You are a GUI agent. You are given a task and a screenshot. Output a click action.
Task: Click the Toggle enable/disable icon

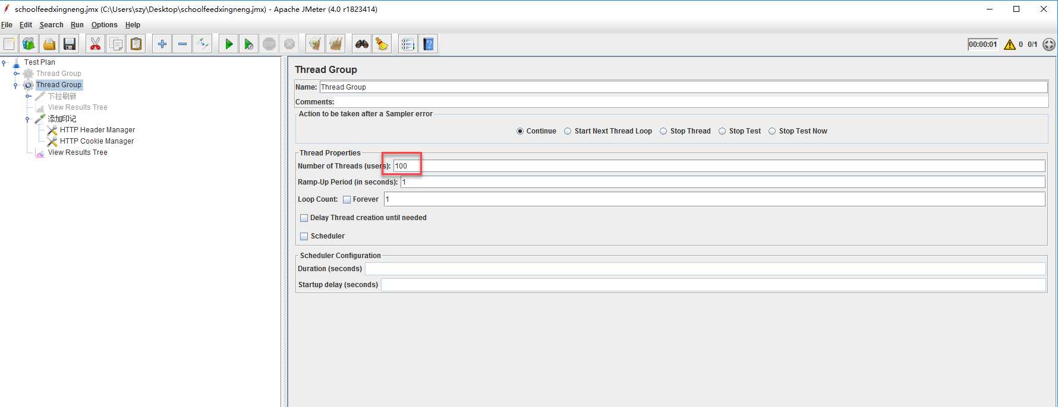tap(202, 44)
